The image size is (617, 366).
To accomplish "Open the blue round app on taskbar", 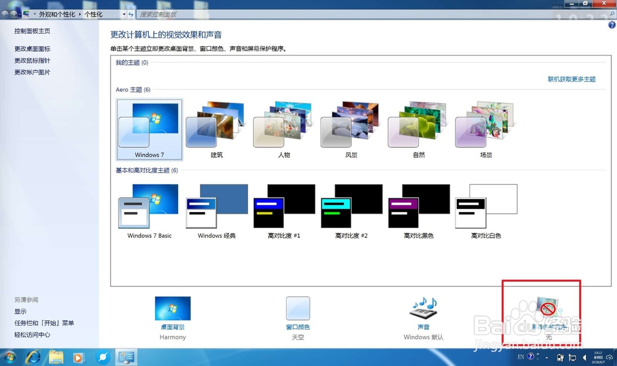I will (102, 357).
